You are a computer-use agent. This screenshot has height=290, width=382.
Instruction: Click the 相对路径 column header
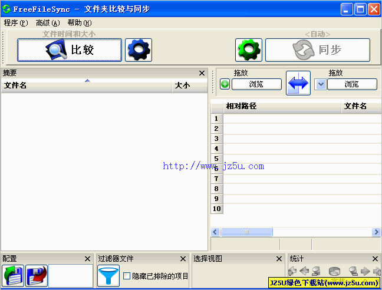coord(282,106)
